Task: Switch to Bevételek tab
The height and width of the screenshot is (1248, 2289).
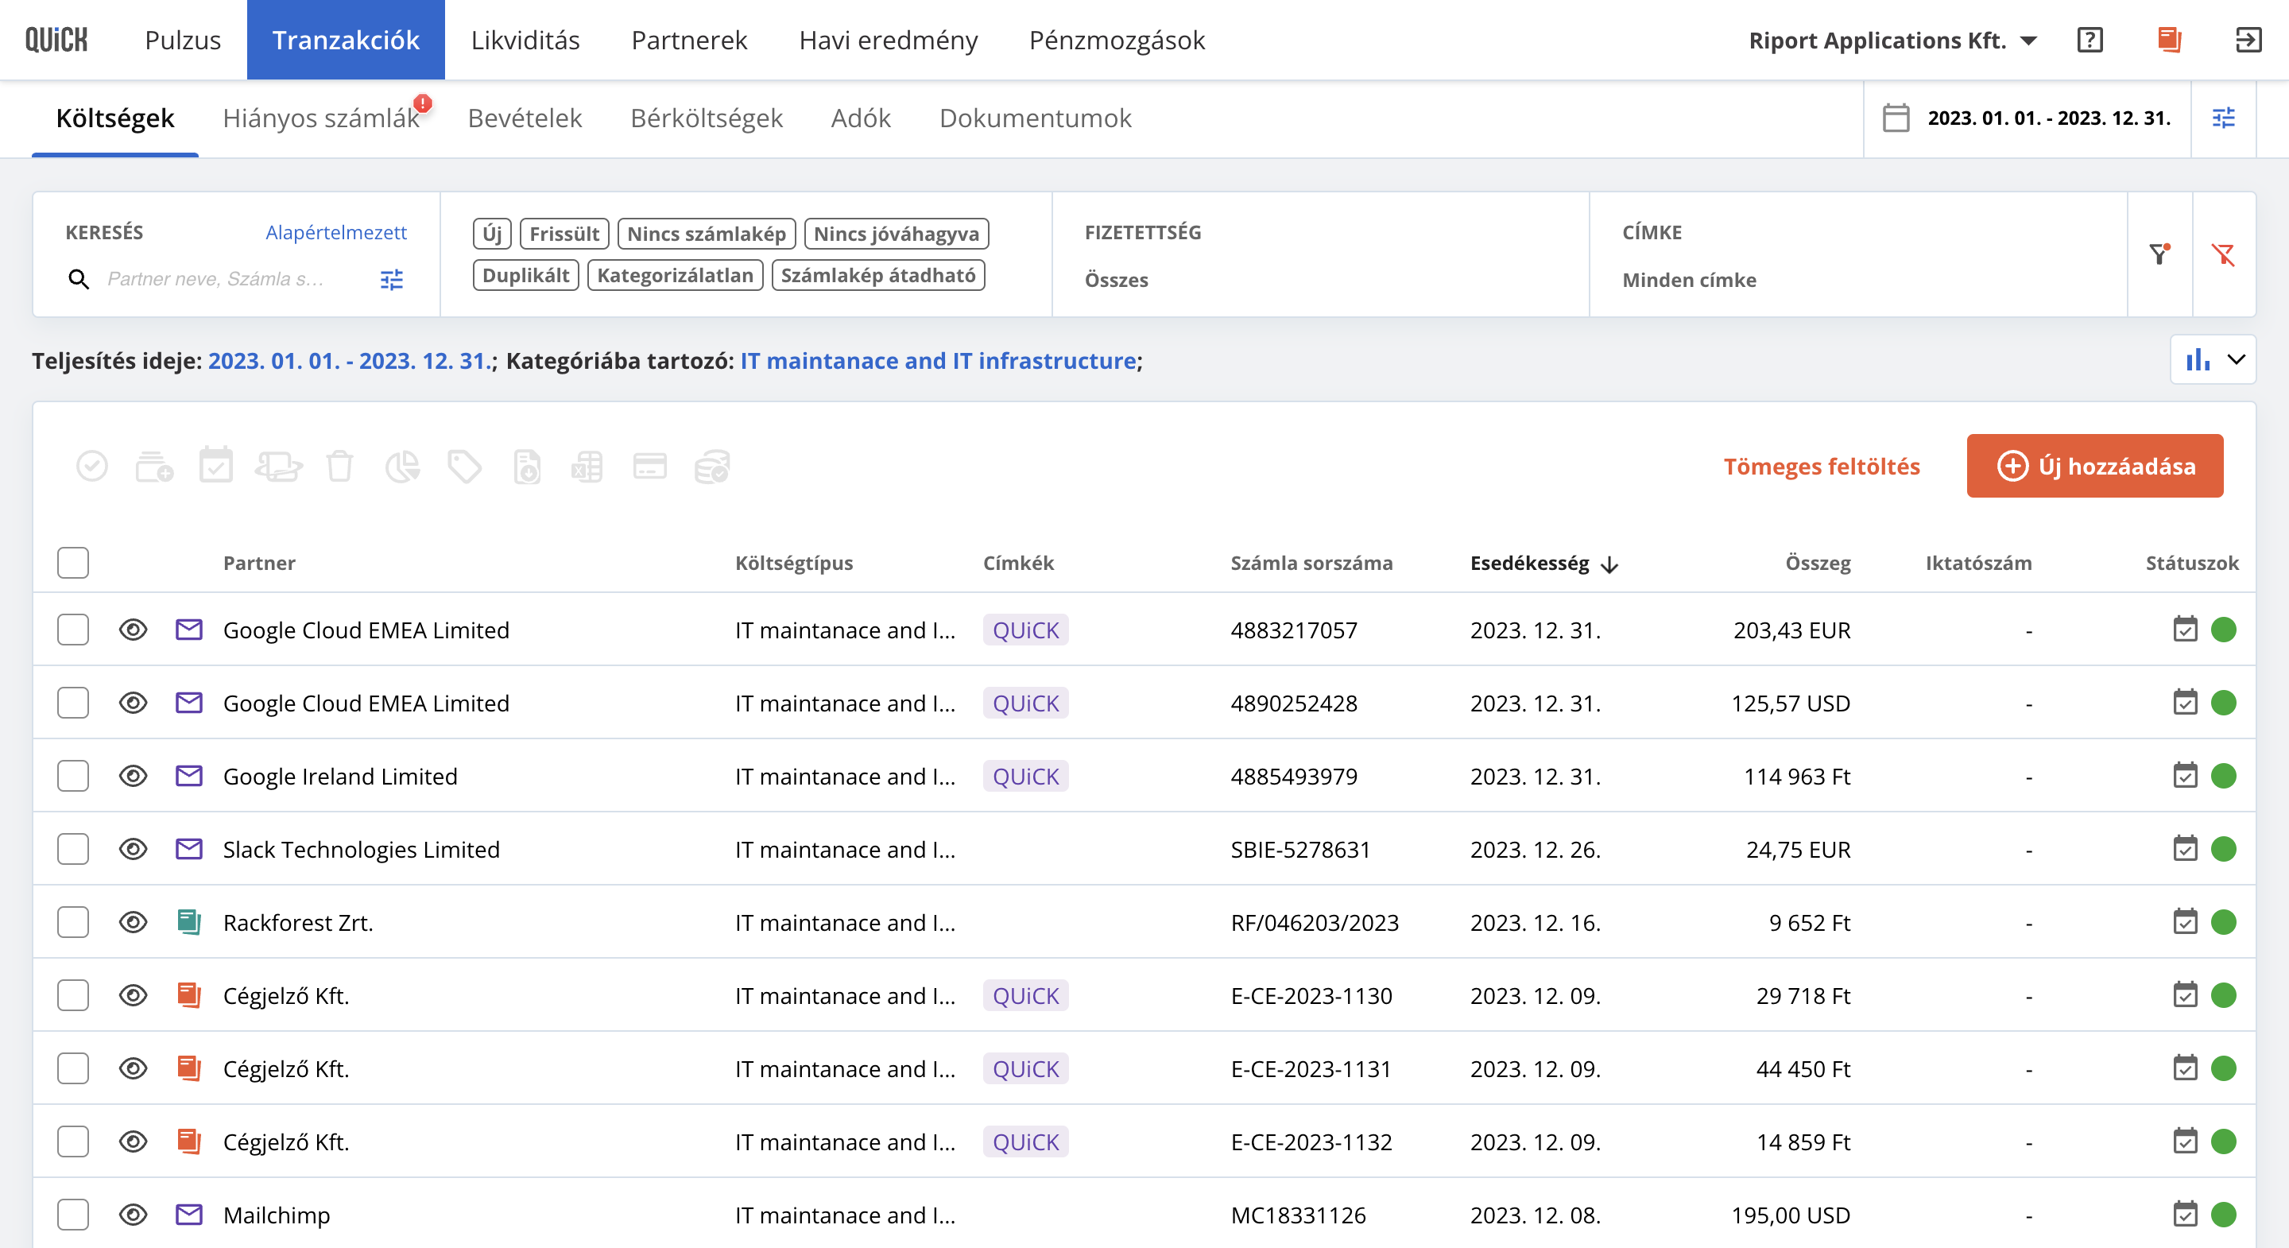Action: click(525, 118)
